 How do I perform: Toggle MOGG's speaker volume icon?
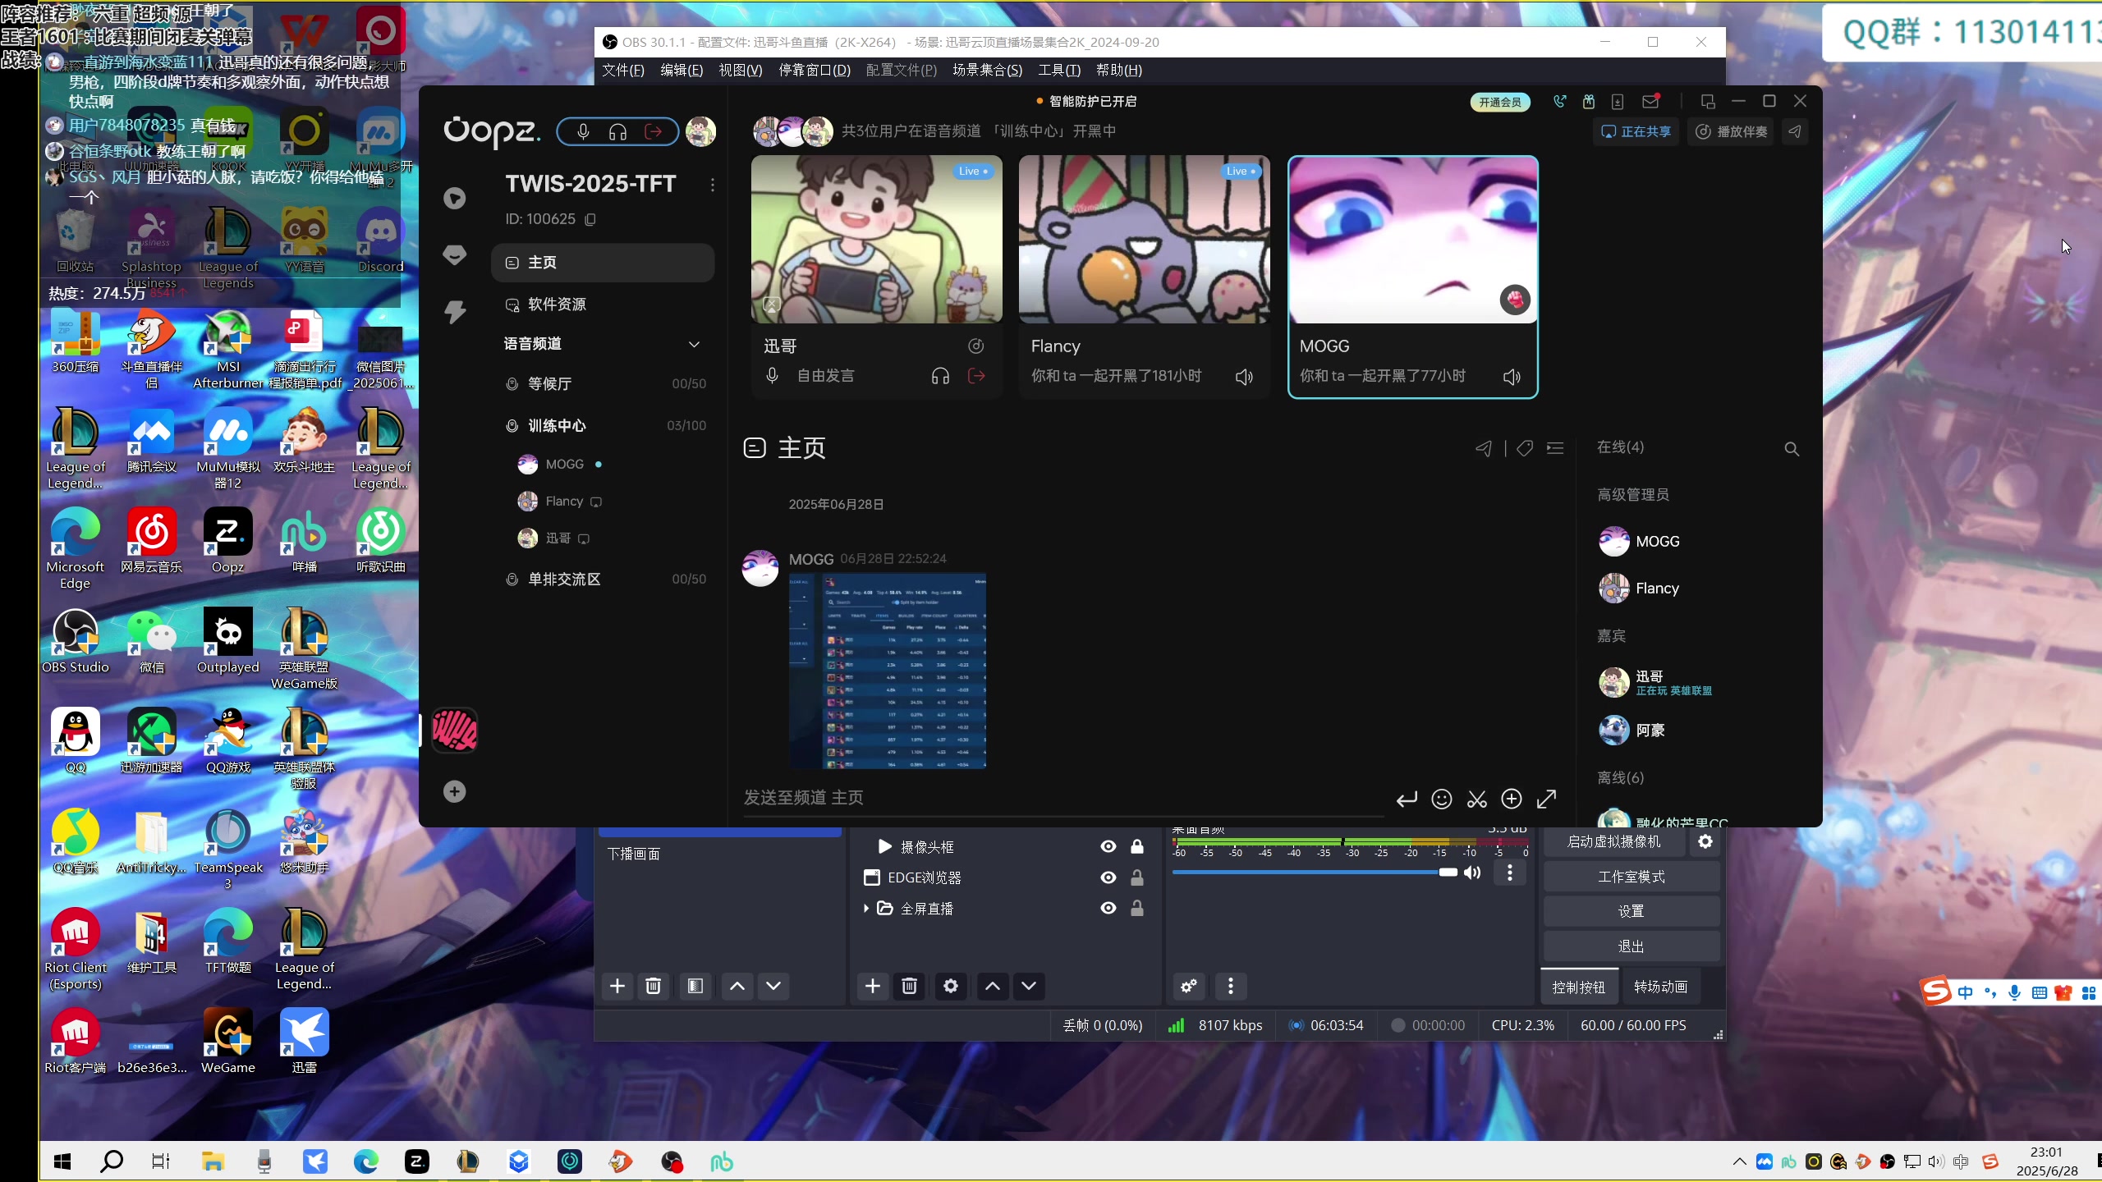click(x=1512, y=377)
